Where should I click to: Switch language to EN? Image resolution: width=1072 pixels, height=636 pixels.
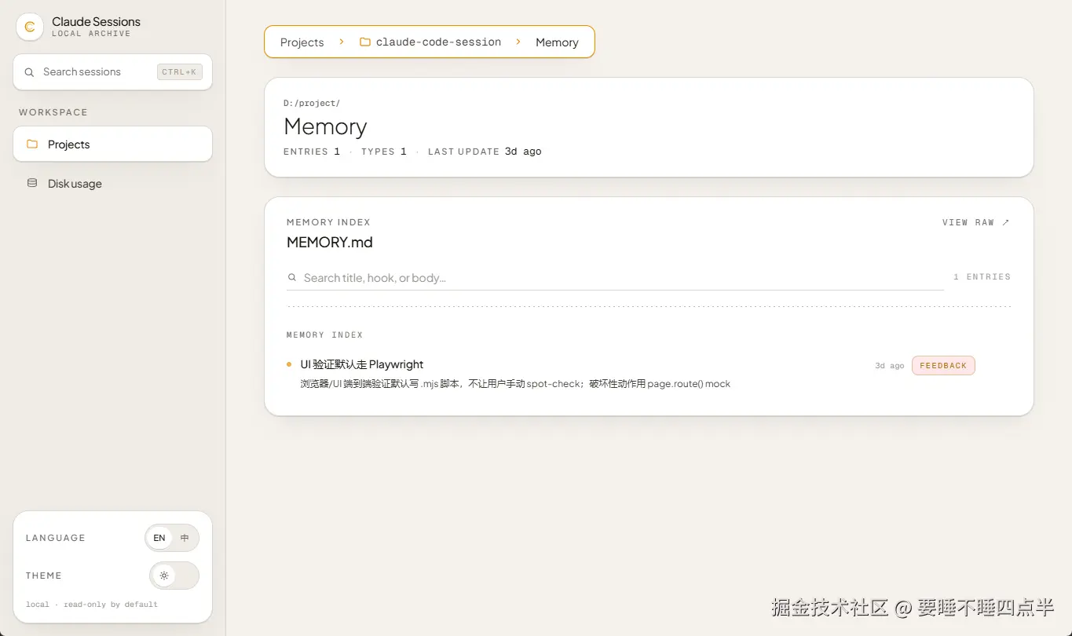click(x=159, y=538)
